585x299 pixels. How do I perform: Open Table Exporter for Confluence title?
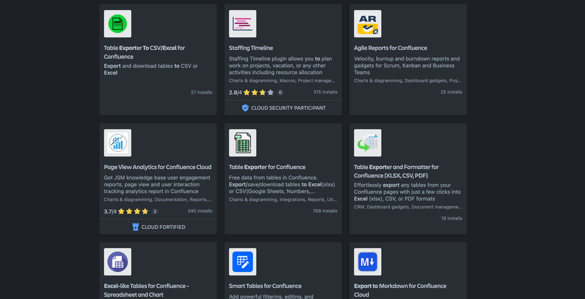267,167
